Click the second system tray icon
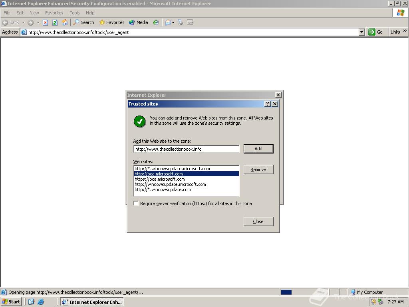409x307 pixels. 380,302
